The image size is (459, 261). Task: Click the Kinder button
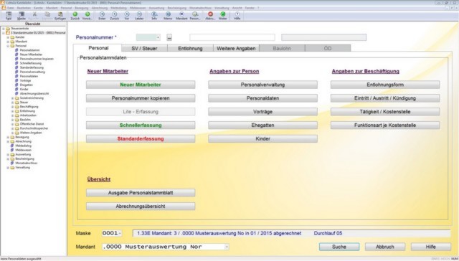pos(263,138)
